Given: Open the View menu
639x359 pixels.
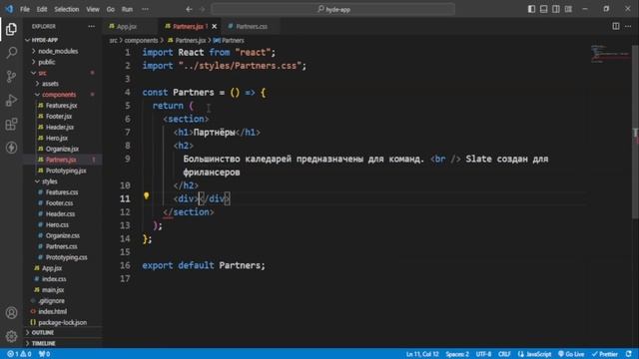Looking at the screenshot, I should 93,9.
